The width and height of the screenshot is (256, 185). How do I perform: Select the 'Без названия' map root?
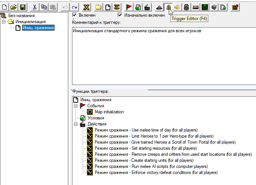(21, 16)
